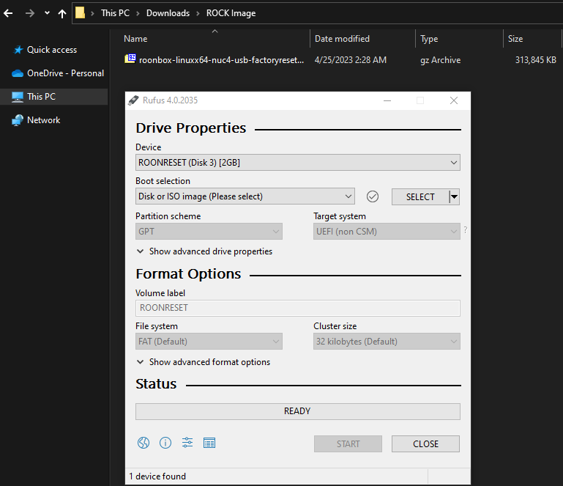Open the Rufus About info icon
This screenshot has width=563, height=486.
coord(165,443)
